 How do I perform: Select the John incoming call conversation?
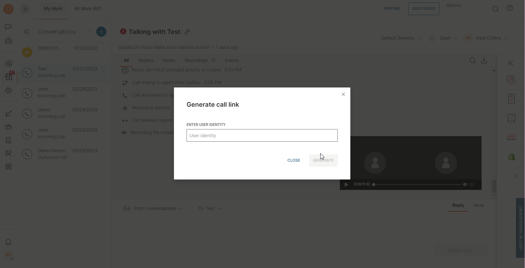65,93
